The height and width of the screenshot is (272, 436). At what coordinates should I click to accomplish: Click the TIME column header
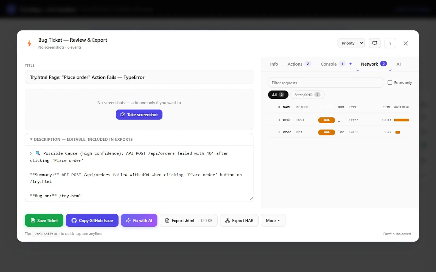pos(387,107)
